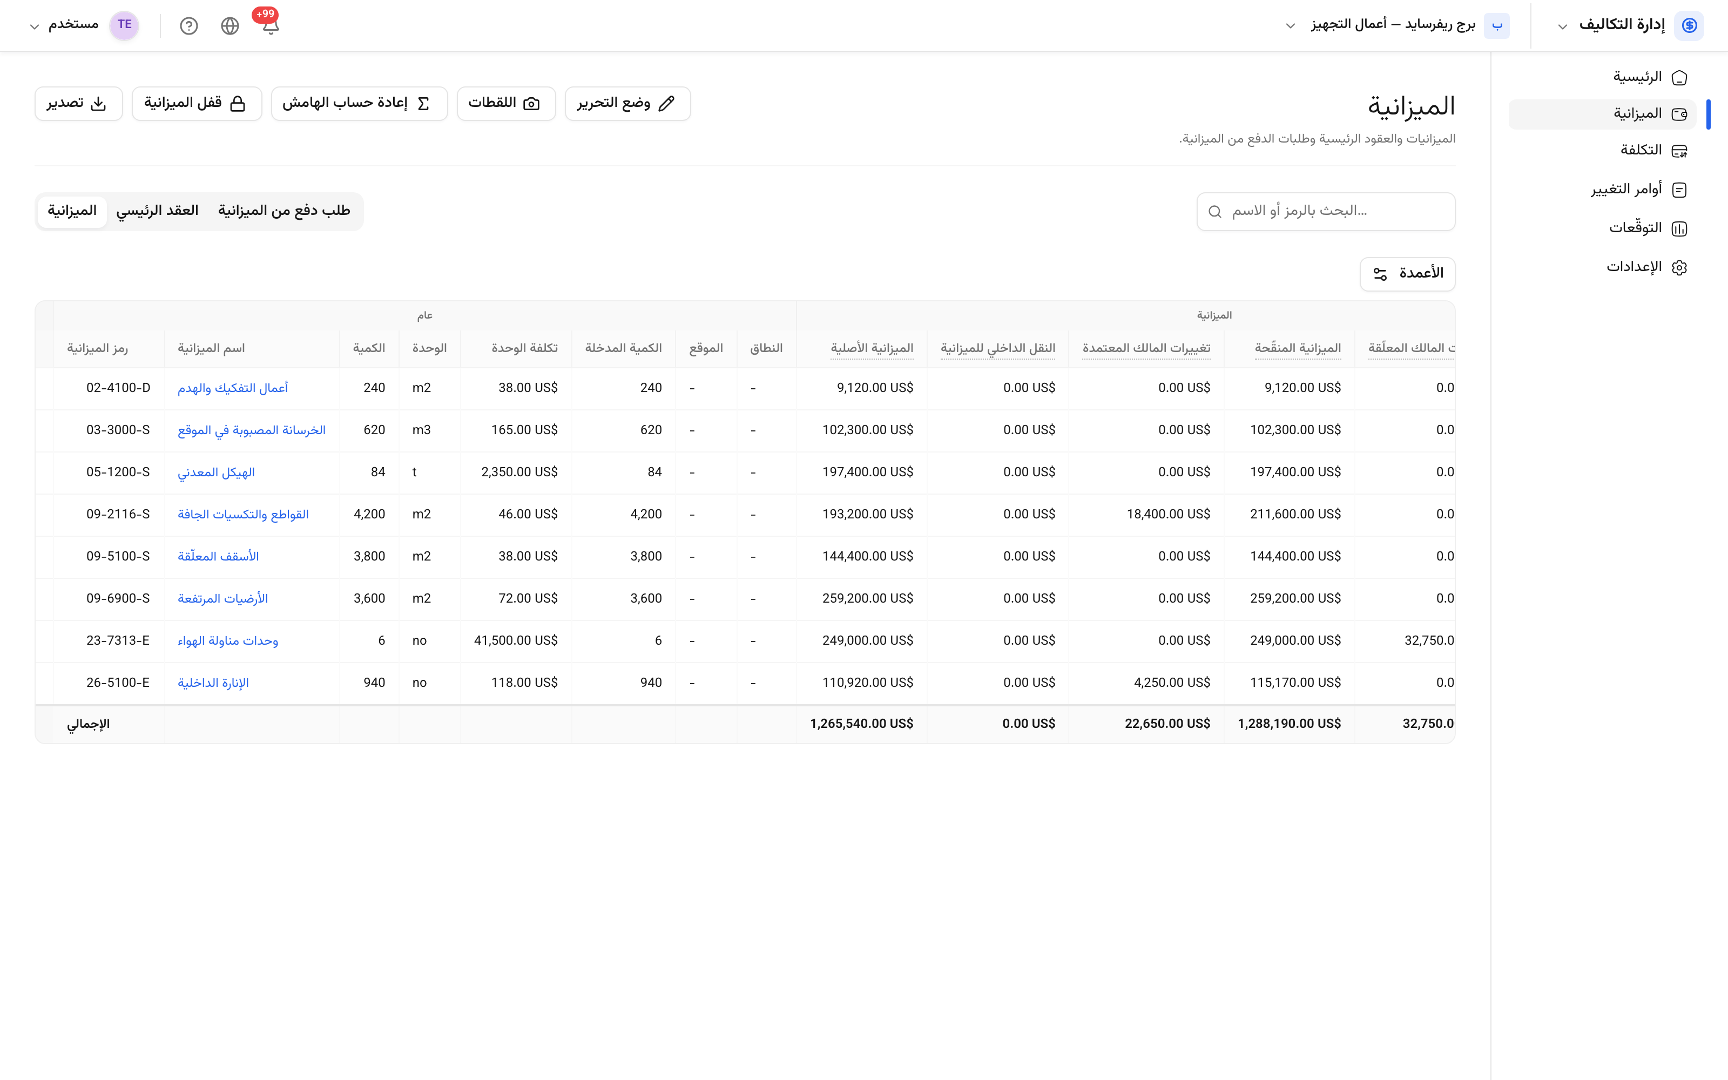Click the وضع التحرير edit mode button

[627, 104]
